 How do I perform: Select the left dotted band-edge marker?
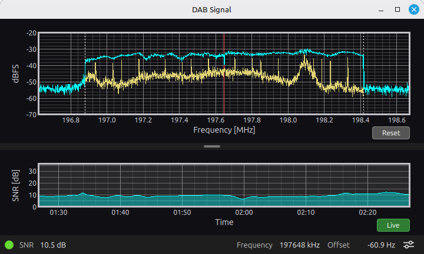(85, 73)
